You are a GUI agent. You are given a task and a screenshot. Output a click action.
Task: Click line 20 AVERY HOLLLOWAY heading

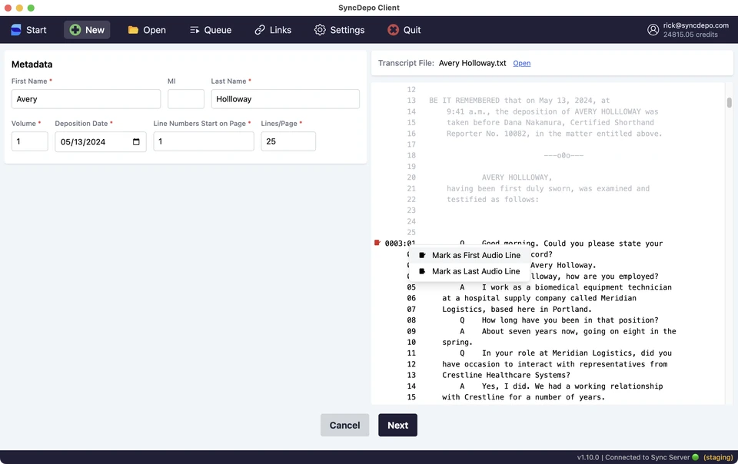click(517, 177)
